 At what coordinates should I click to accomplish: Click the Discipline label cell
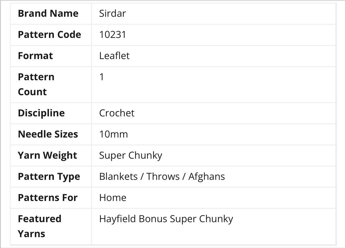(x=41, y=113)
